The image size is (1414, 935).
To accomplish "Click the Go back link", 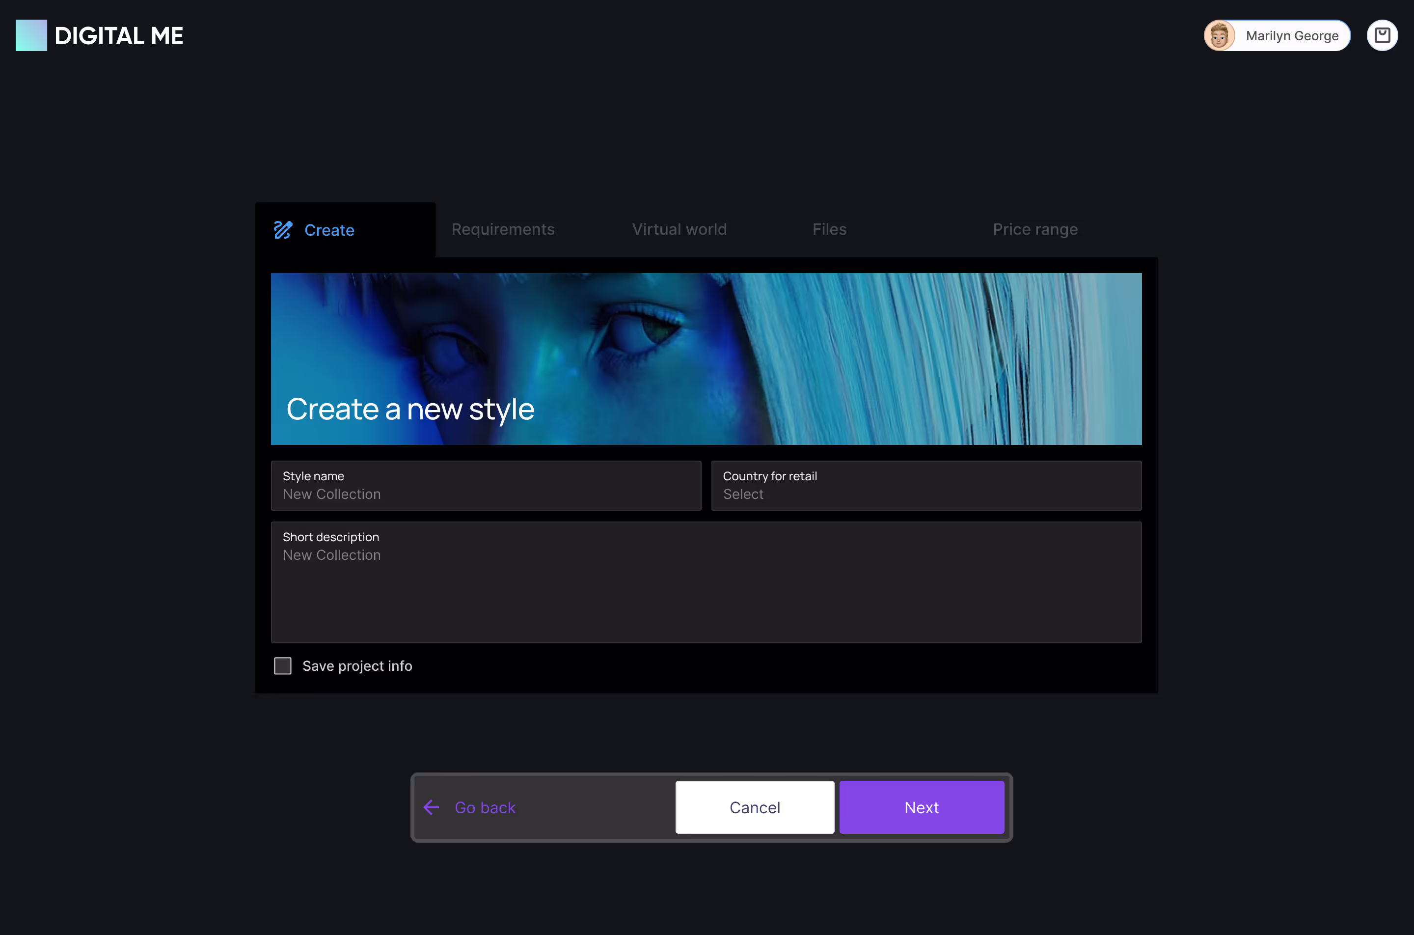I will 485,807.
